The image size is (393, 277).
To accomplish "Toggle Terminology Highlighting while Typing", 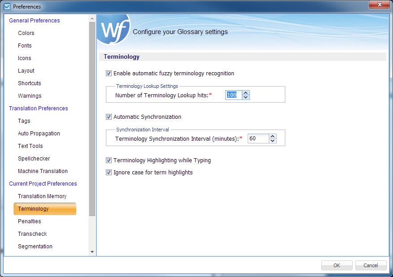I will pos(109,160).
